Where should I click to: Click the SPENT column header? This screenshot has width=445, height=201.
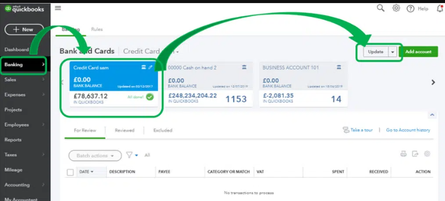tap(338, 172)
